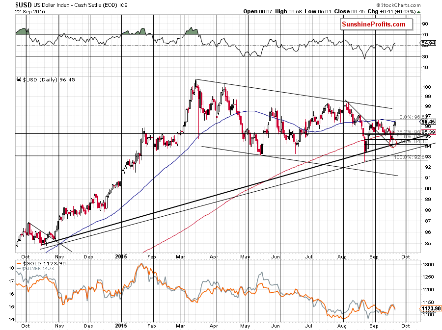Click the RSI axis label '10'
This screenshot has height=330, width=442.
pos(425,67)
